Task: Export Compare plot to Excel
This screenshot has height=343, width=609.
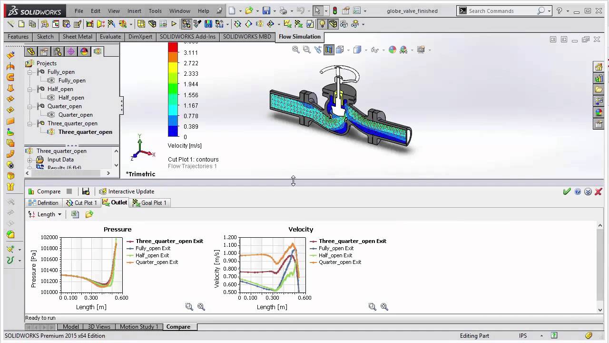Action: (75, 214)
